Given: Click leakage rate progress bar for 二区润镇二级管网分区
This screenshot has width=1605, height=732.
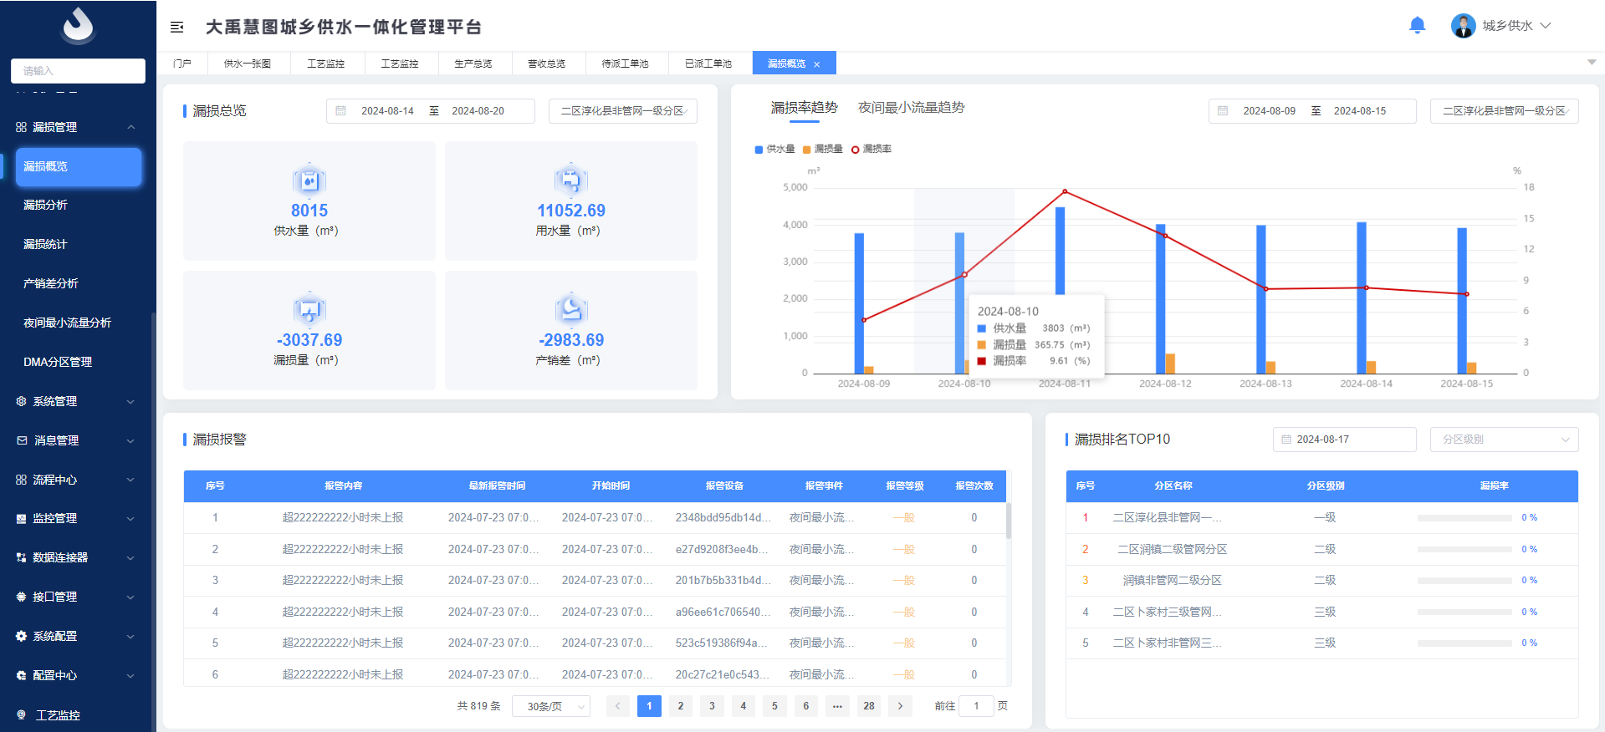Looking at the screenshot, I should [1464, 550].
